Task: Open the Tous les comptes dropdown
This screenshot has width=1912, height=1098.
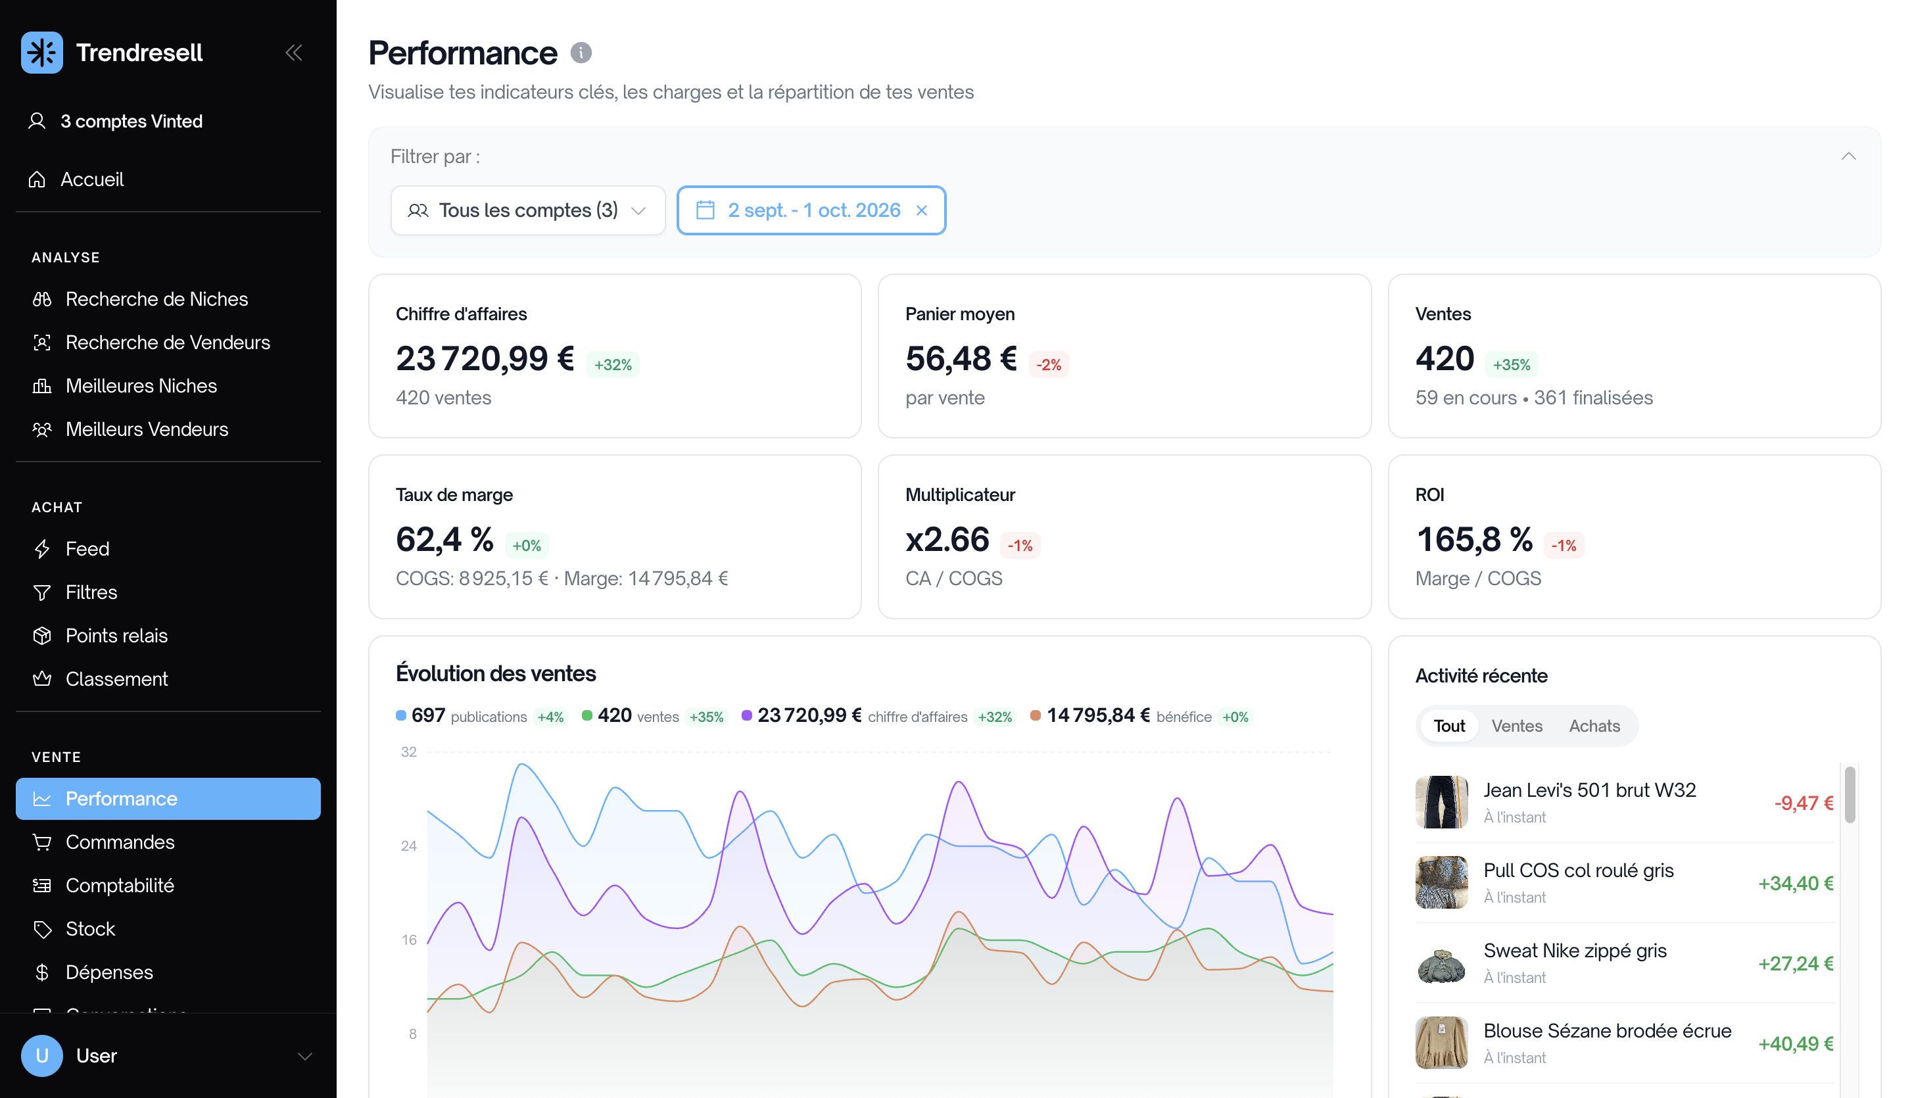Action: [528, 210]
